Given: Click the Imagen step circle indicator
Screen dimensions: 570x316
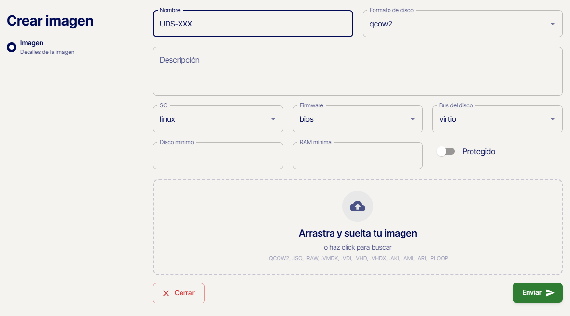Looking at the screenshot, I should tap(12, 47).
